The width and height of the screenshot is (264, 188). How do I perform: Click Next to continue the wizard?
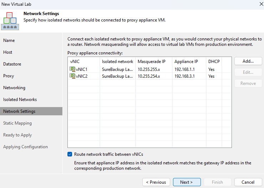pos(187,182)
